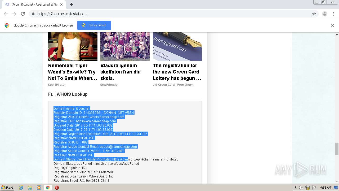339x191 pixels.
Task: Open a new tab with plus button
Action: (x=72, y=5)
